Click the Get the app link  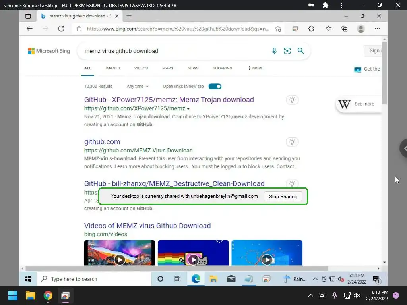[367, 69]
